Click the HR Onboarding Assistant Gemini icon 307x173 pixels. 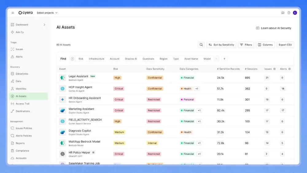pos(62,100)
